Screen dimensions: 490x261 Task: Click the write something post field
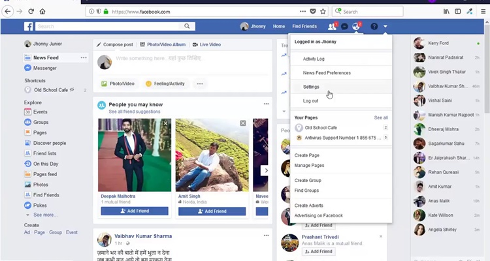[191, 58]
